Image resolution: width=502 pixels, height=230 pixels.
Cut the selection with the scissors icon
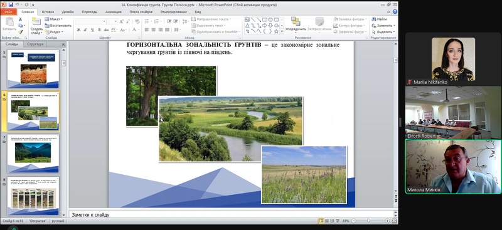(x=21, y=19)
